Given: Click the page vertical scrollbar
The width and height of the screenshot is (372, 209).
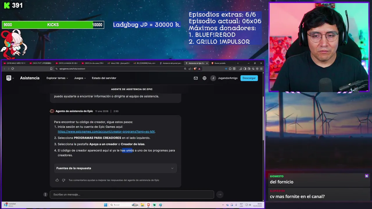Looking at the screenshot, I should tap(263, 119).
